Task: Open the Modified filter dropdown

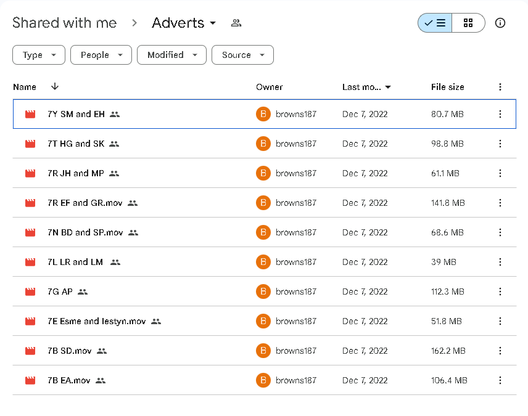Action: [x=171, y=55]
